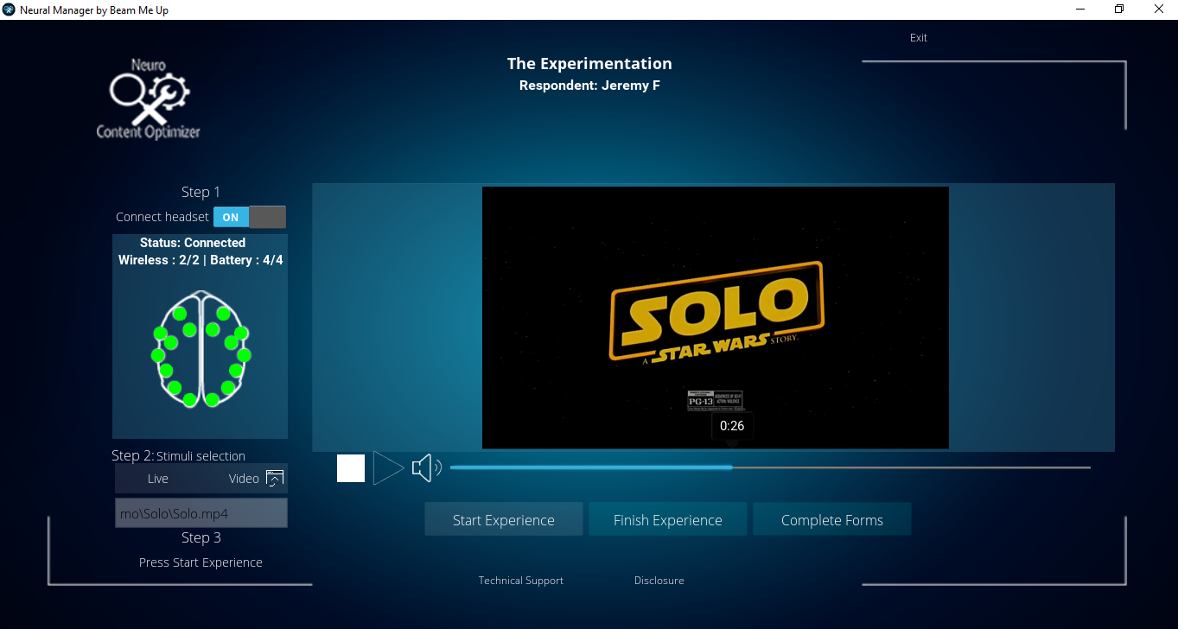Select the Video stimuli option

[x=244, y=479]
